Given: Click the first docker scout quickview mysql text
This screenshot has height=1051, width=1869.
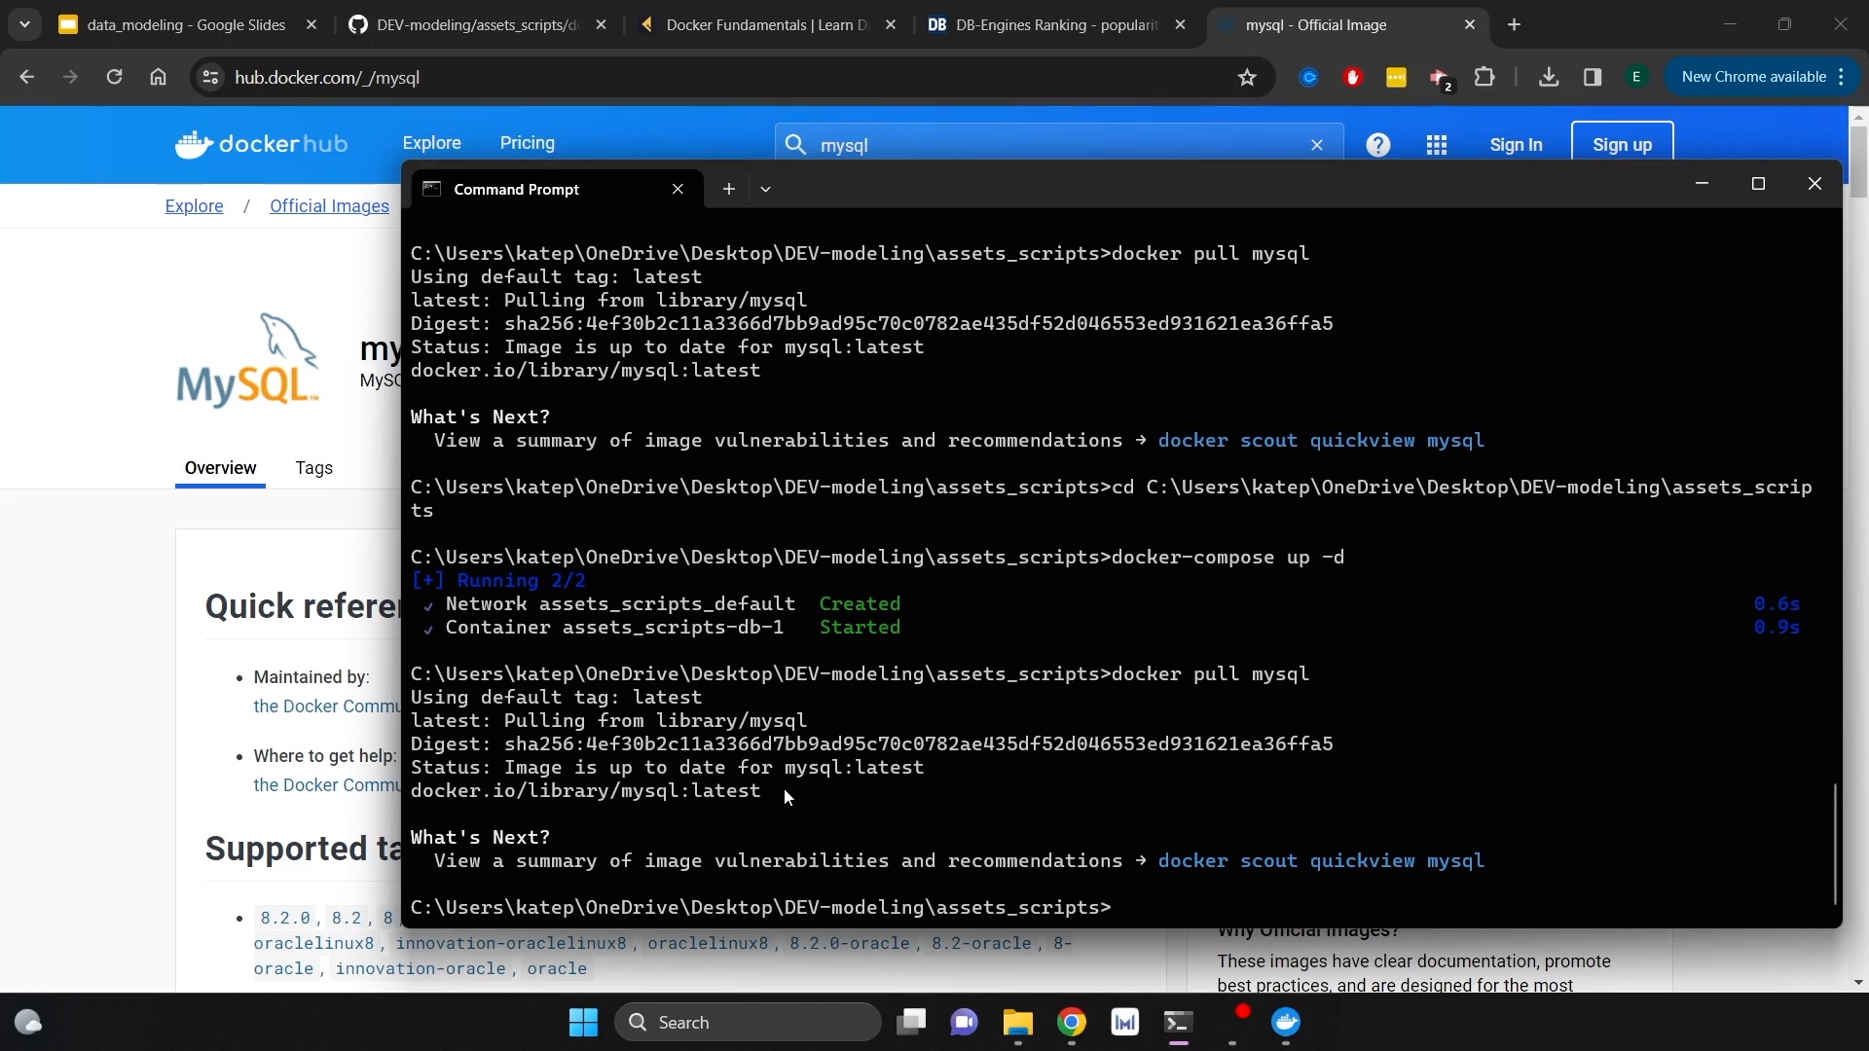Looking at the screenshot, I should tap(1320, 441).
